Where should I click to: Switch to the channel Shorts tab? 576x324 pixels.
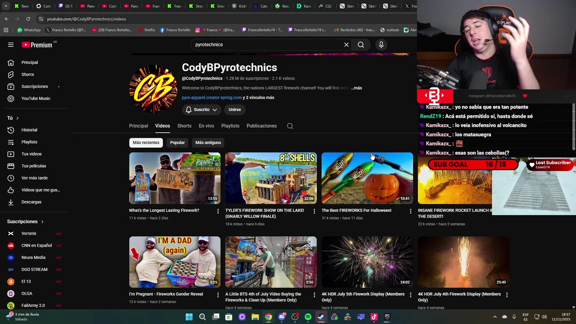(x=184, y=126)
